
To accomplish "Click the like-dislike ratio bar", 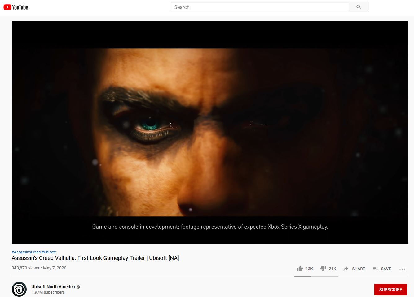I will tap(316, 276).
